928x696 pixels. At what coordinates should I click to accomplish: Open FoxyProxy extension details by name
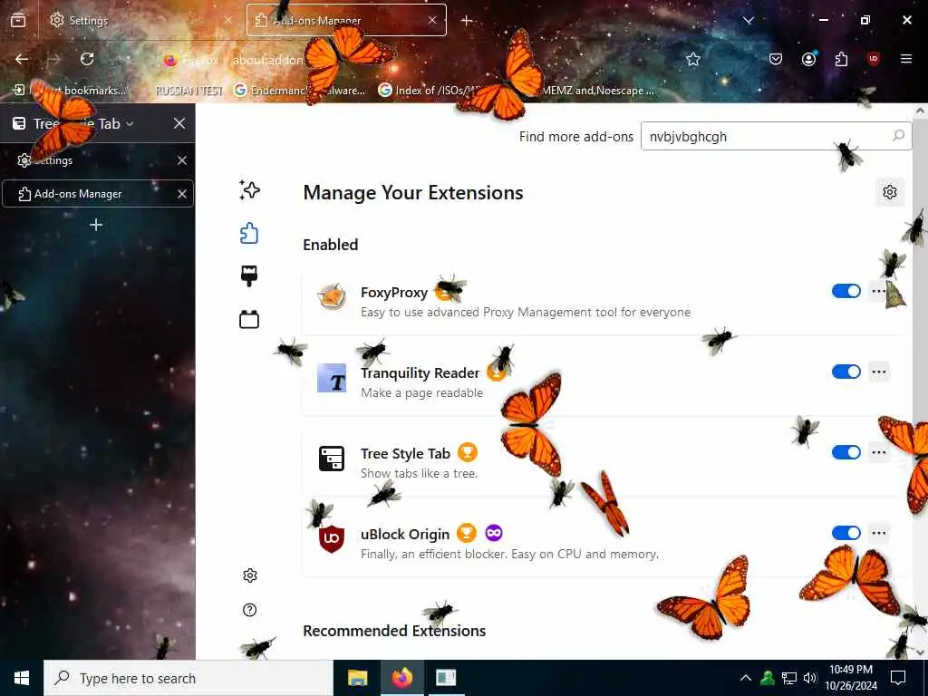click(x=394, y=293)
